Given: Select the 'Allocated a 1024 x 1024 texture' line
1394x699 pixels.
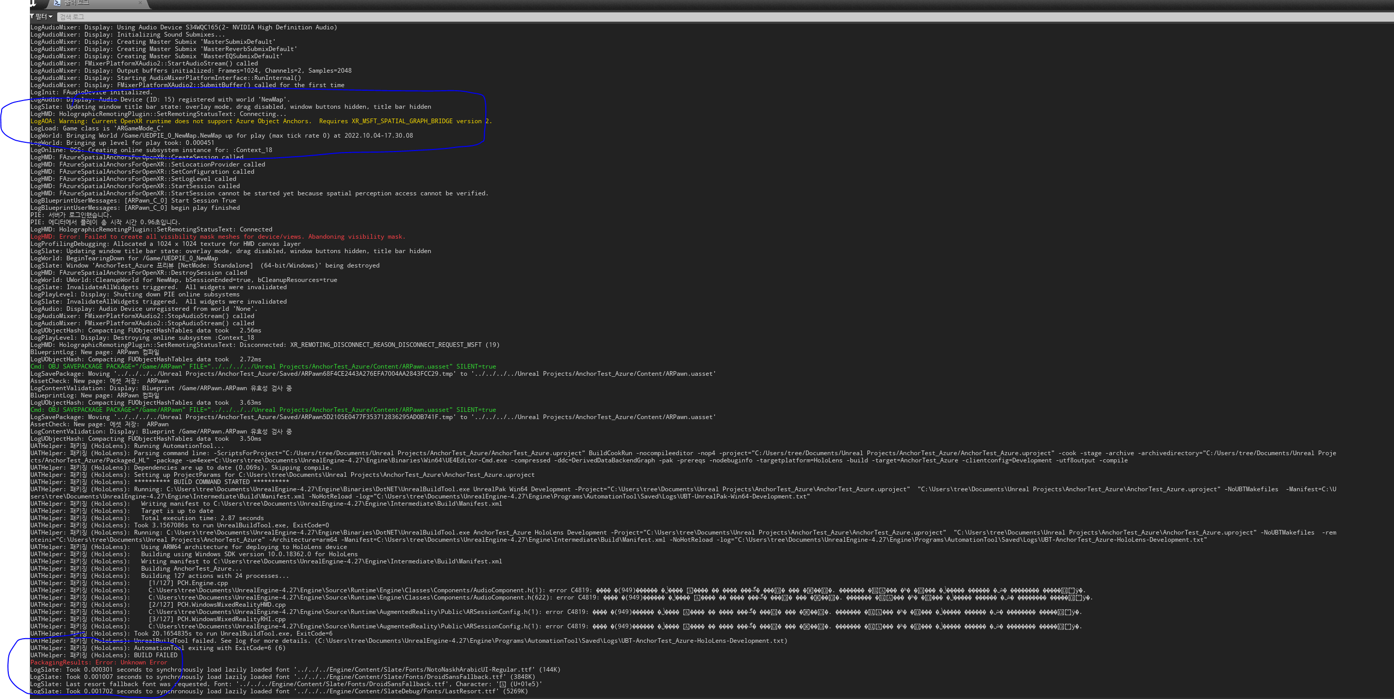Looking at the screenshot, I should coord(166,244).
